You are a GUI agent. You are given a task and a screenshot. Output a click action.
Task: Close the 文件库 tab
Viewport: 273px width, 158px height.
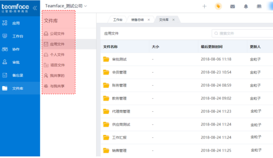coord(174,20)
